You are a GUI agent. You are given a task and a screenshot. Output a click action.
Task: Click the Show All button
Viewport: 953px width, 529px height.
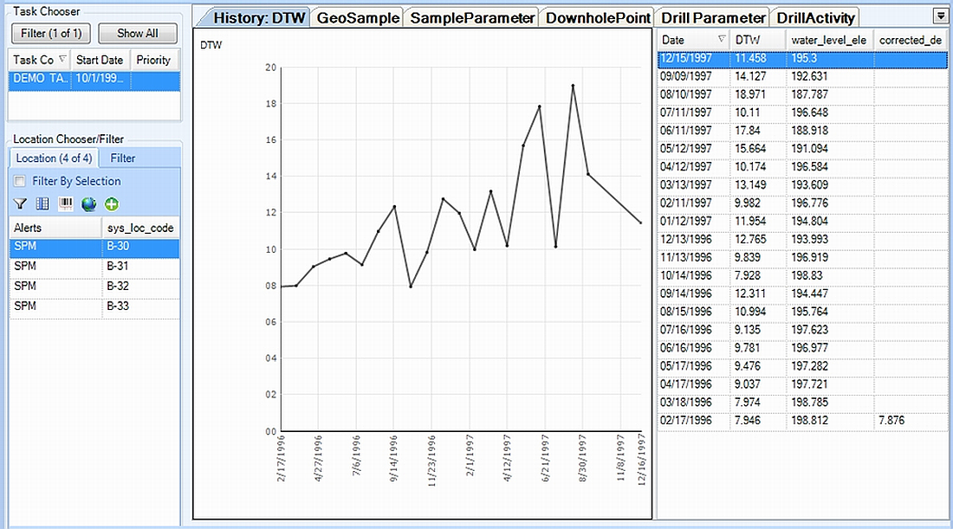click(137, 33)
